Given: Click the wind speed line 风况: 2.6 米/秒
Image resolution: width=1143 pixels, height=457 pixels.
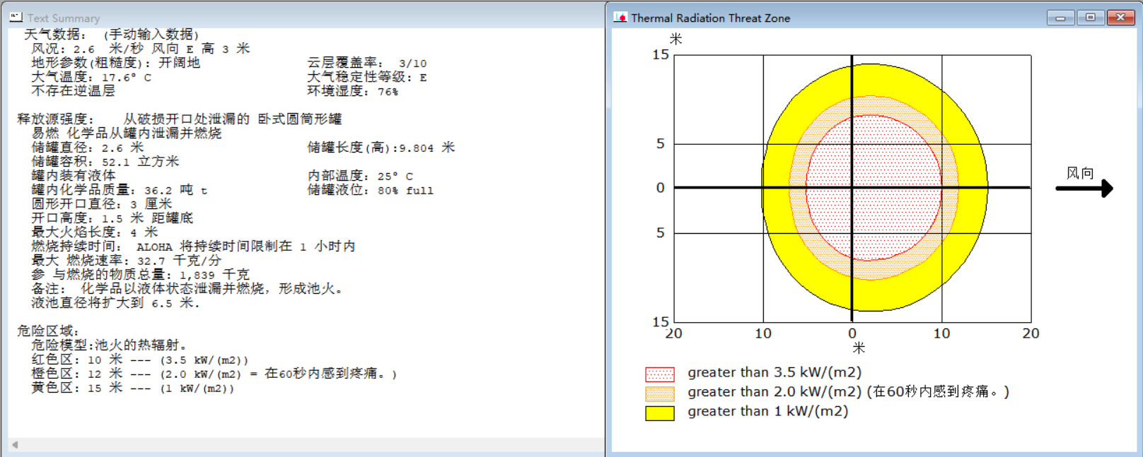Looking at the screenshot, I should coord(140,49).
